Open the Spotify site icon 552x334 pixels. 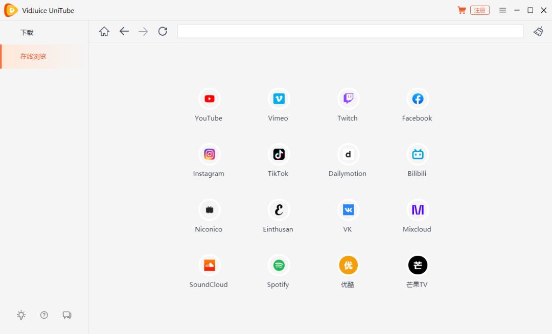click(x=279, y=265)
